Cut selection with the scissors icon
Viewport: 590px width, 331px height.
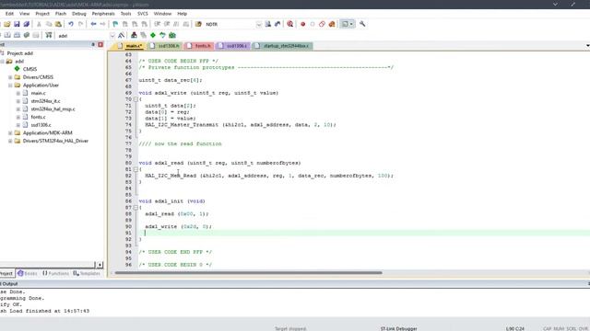(39, 24)
